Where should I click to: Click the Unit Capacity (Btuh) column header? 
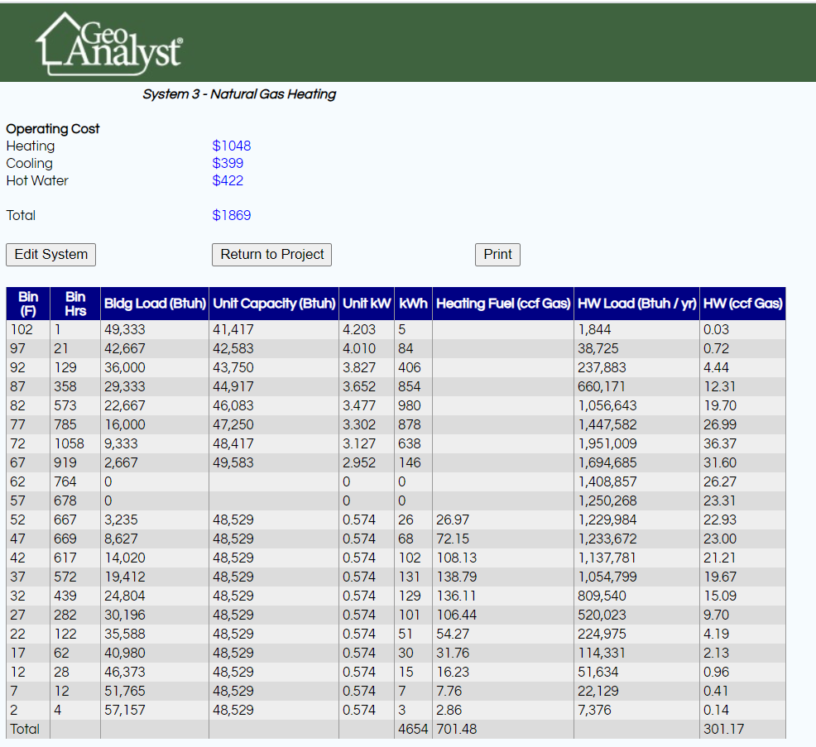[x=274, y=304]
